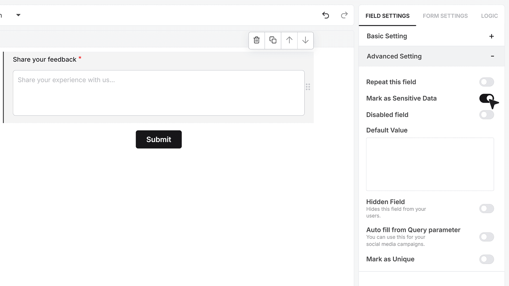Open the Logic tab

489,16
